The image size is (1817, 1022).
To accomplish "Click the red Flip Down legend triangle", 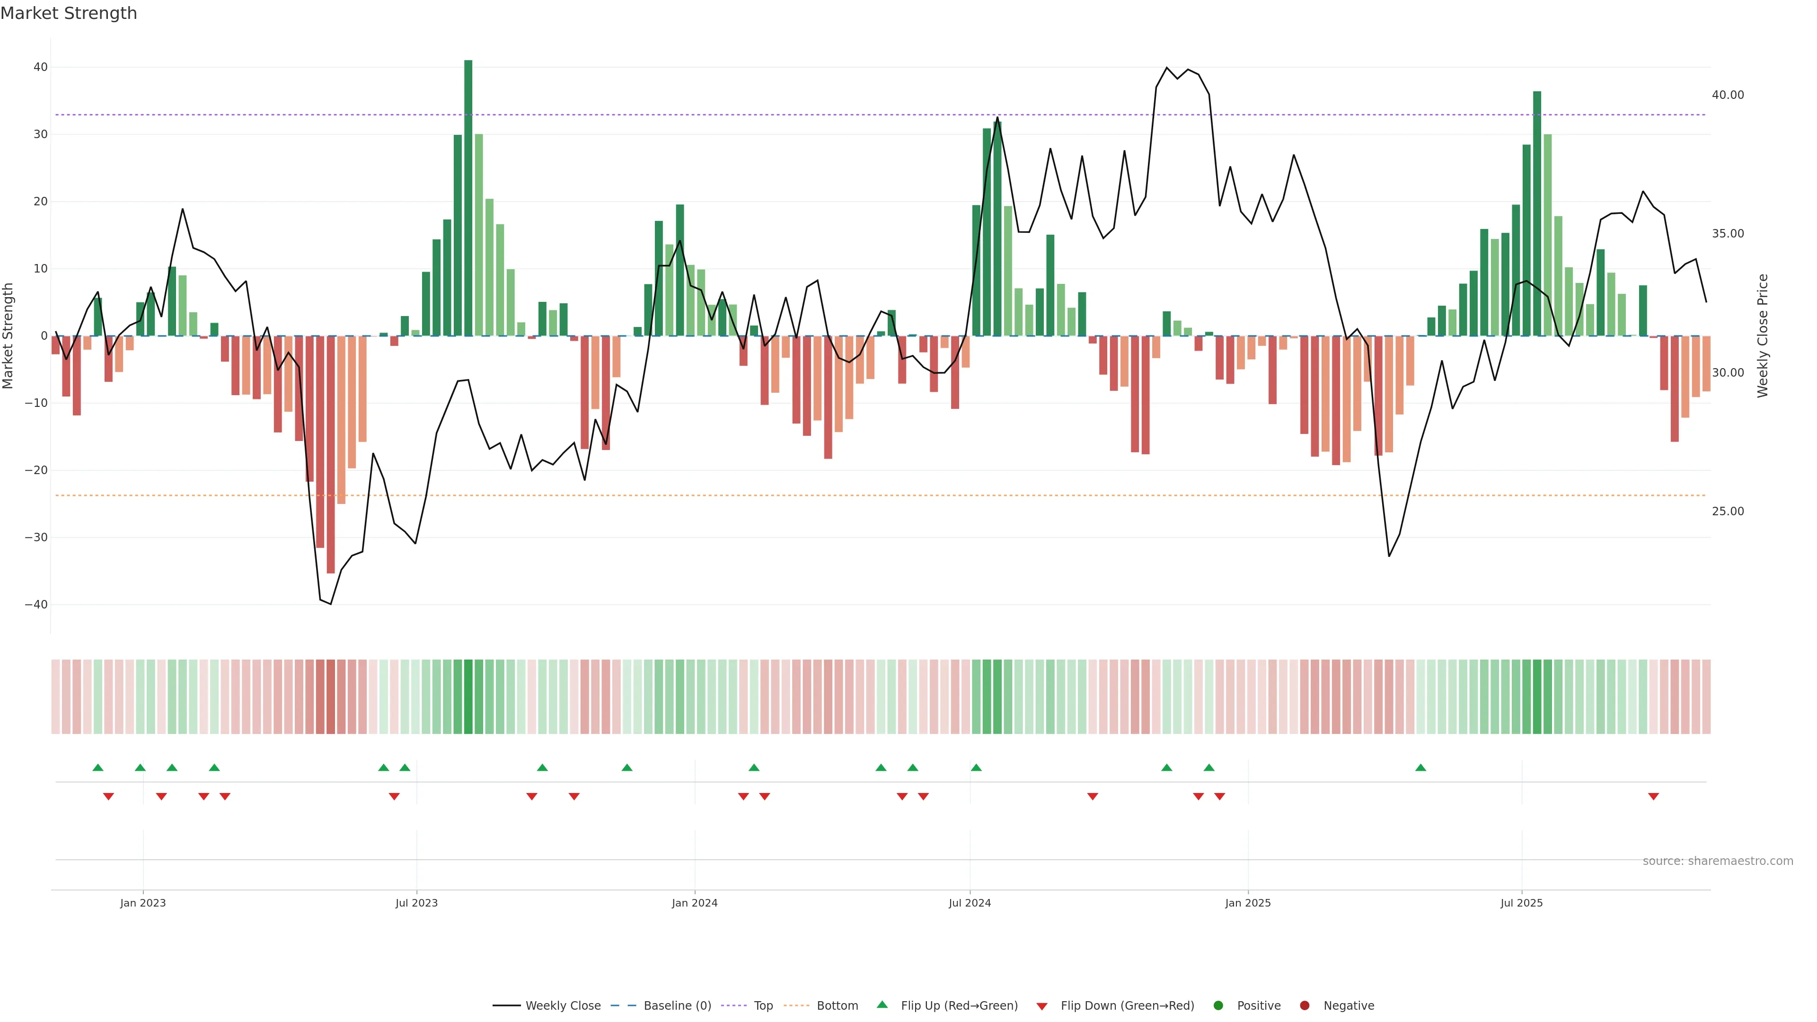I will tap(1042, 1006).
